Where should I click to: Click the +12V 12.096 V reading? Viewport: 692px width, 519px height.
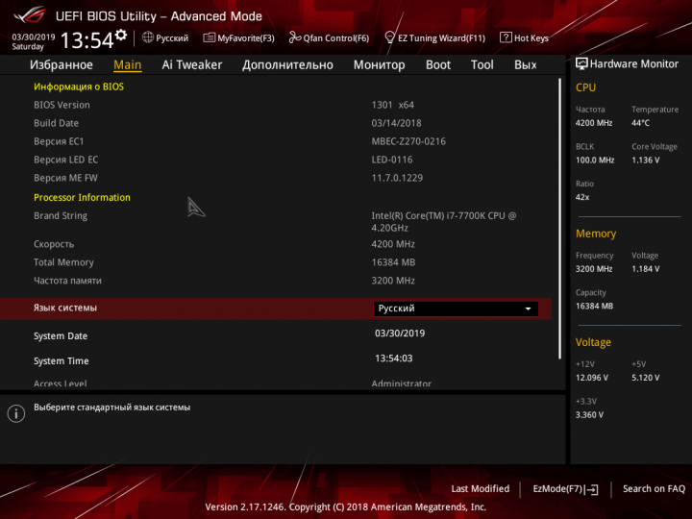(x=592, y=378)
